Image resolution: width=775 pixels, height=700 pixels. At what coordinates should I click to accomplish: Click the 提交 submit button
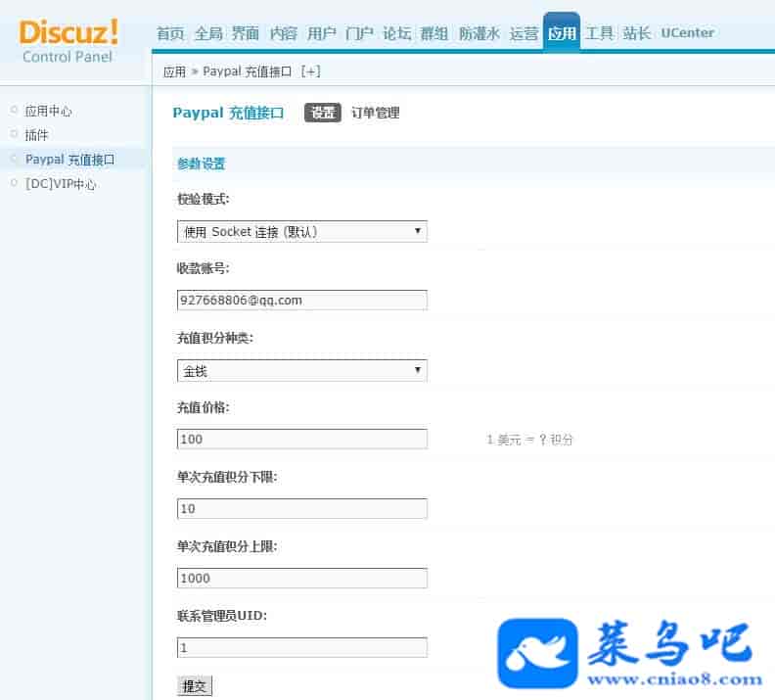[x=195, y=685]
